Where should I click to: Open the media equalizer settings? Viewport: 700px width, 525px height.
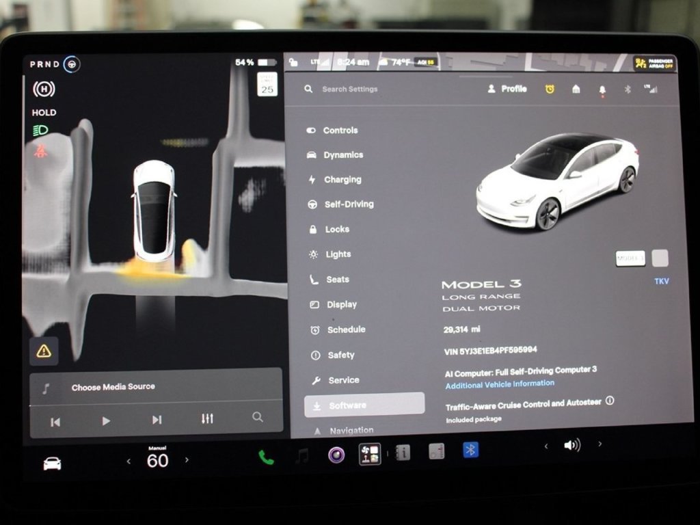pyautogui.click(x=207, y=418)
